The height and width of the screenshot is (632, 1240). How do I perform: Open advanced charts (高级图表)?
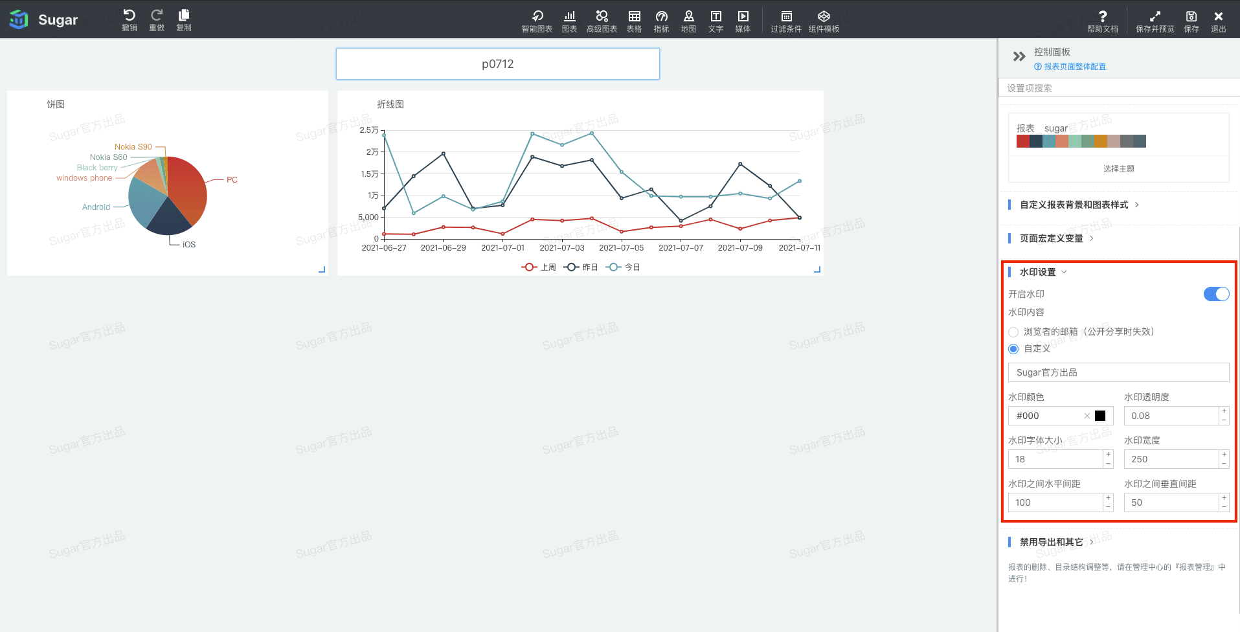[x=602, y=21]
